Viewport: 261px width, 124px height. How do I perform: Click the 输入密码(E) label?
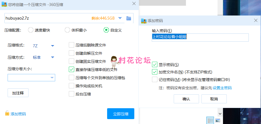162,31
